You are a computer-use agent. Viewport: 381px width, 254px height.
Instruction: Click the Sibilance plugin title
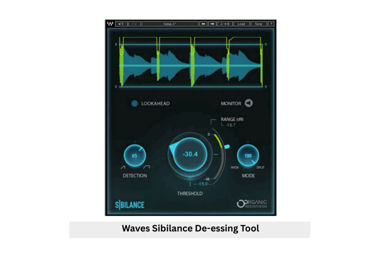tap(129, 204)
